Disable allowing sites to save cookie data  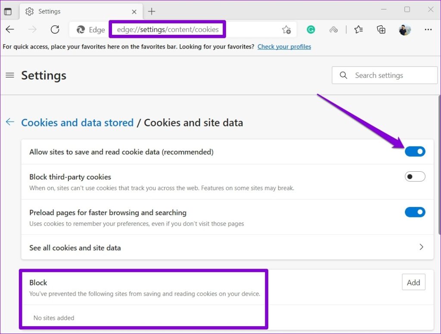click(x=415, y=152)
